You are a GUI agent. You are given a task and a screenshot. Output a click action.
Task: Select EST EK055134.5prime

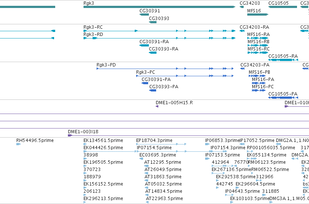pos(252,159)
